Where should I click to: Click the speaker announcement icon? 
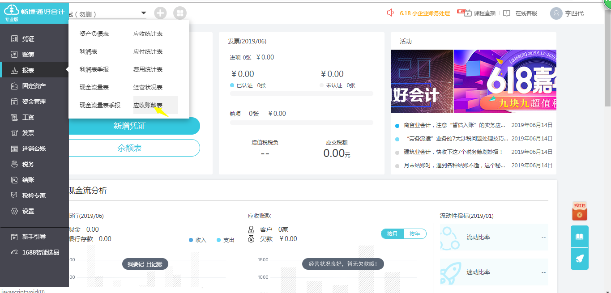tap(390, 13)
